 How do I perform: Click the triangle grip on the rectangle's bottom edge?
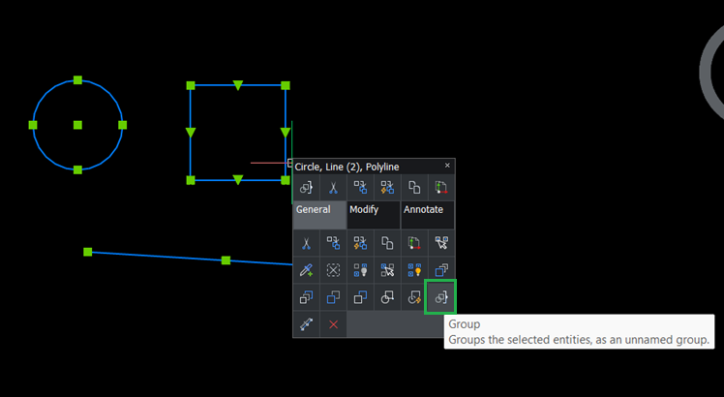point(238,180)
